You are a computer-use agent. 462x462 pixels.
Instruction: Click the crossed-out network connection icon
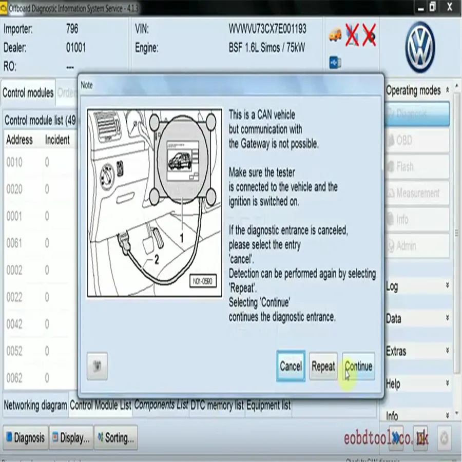pos(352,35)
